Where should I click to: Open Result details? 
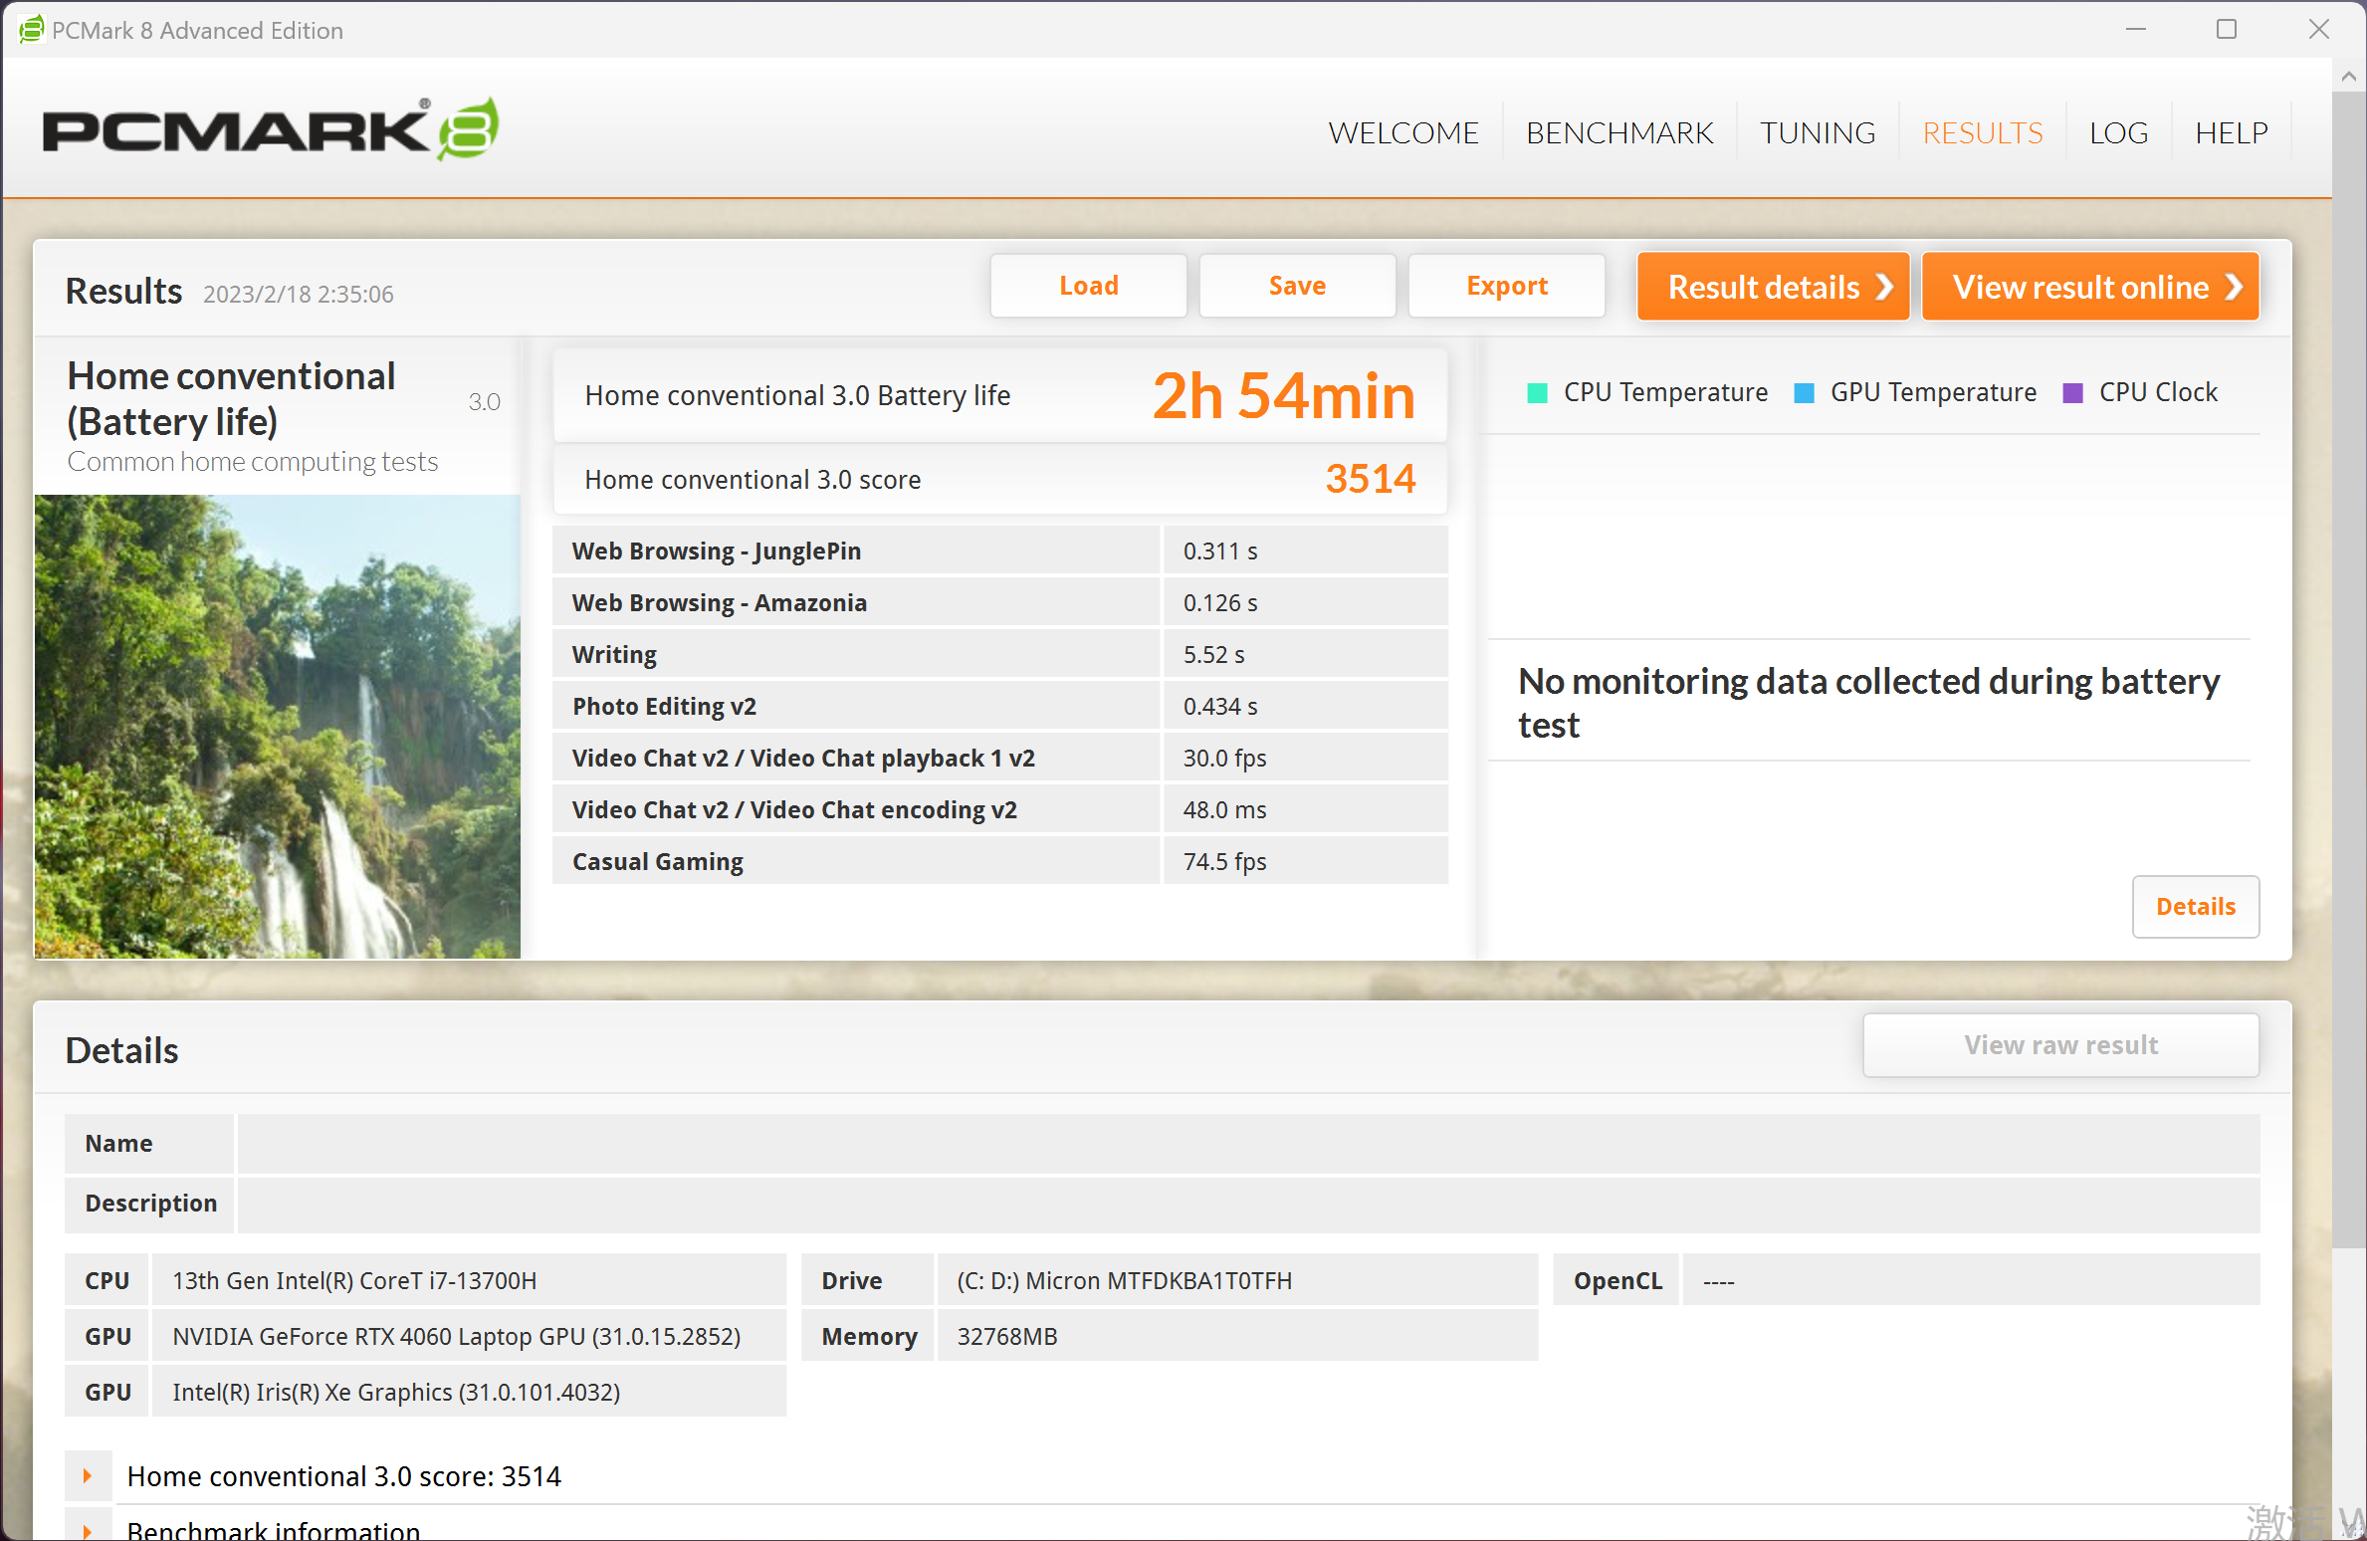click(x=1773, y=287)
